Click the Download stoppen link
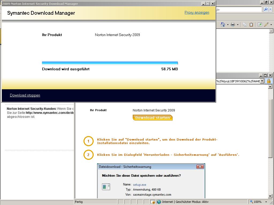Viewport: 274px width, 205px height. tap(25, 95)
